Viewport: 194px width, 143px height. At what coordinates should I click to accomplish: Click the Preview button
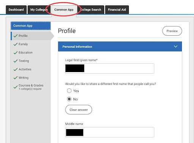[172, 31]
